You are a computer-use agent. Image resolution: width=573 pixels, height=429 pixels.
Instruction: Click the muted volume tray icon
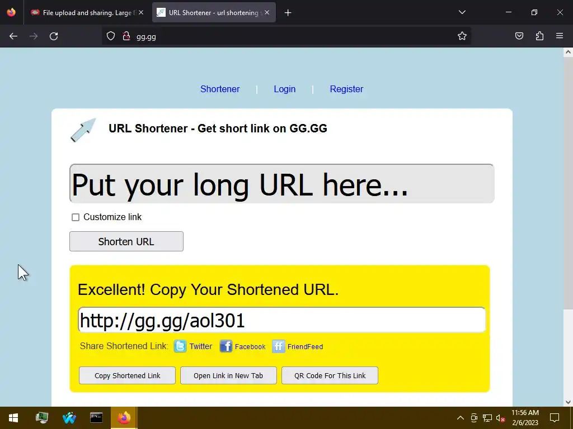click(500, 418)
